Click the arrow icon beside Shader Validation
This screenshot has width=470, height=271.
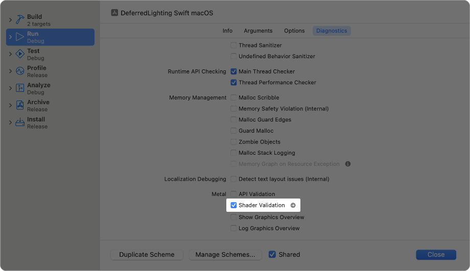[x=293, y=205]
